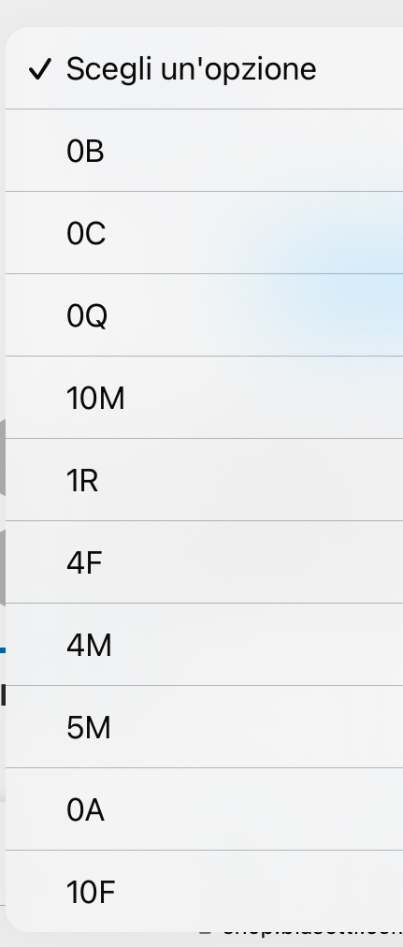
Task: Choose the 4M entry
Action: pyautogui.click(x=205, y=644)
